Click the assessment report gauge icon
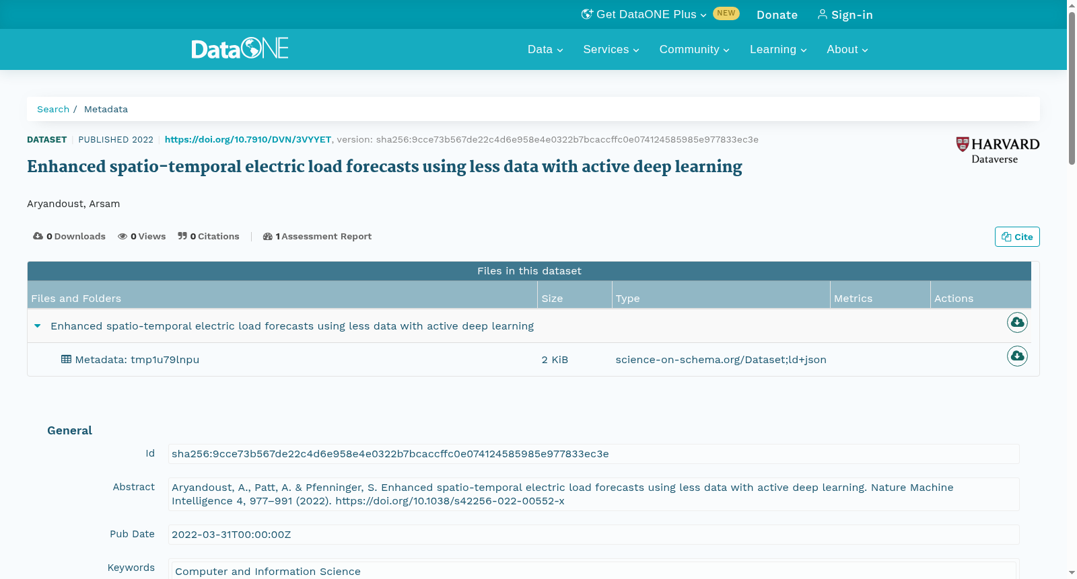 (268, 236)
